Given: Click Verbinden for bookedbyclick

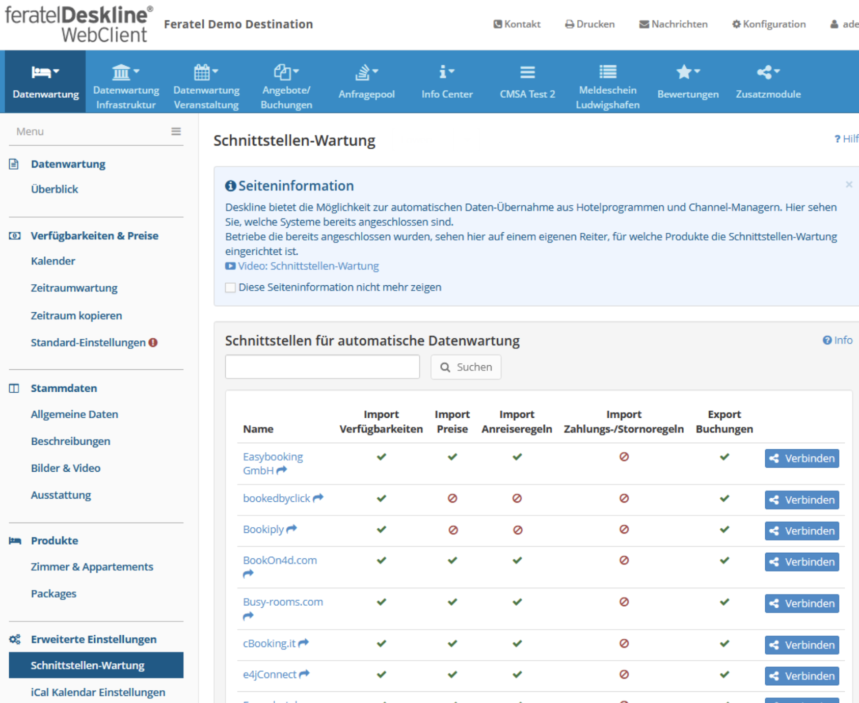Looking at the screenshot, I should [x=801, y=500].
